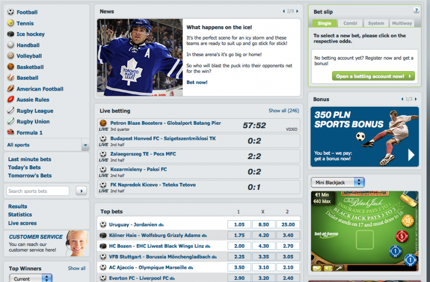Click the blackjack betting box on the table
The height and width of the screenshot is (282, 430).
364,239
